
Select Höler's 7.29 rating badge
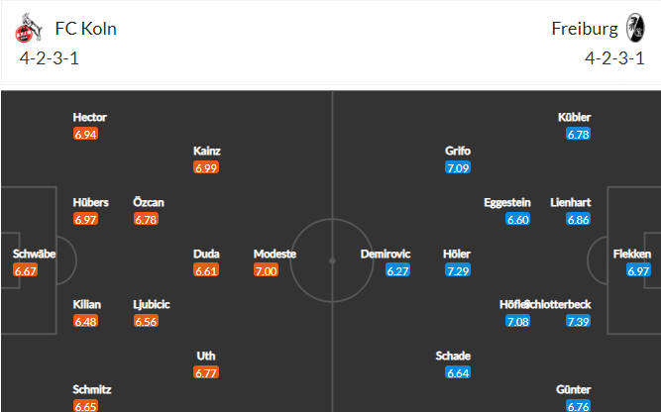(458, 270)
